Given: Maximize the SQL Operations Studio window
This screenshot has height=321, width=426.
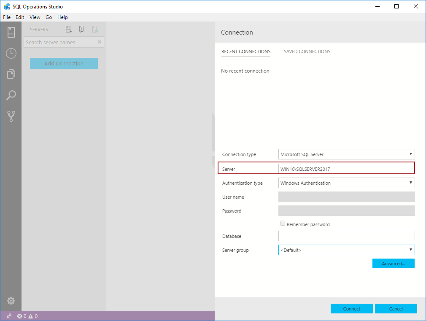Looking at the screenshot, I should point(396,6).
